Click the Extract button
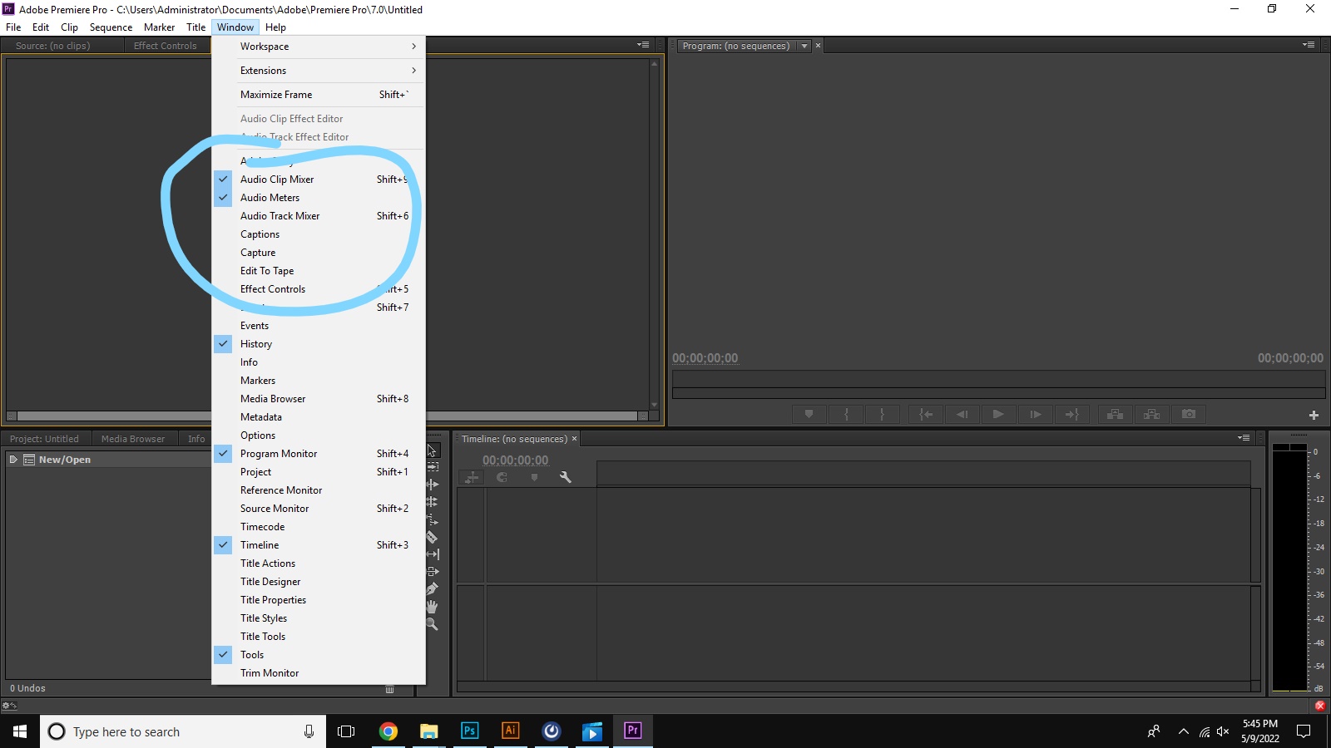The image size is (1331, 748). click(x=1152, y=414)
